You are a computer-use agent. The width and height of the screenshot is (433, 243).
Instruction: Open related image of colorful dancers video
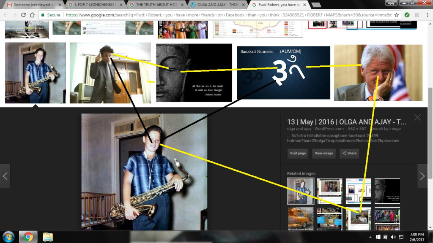click(x=387, y=219)
